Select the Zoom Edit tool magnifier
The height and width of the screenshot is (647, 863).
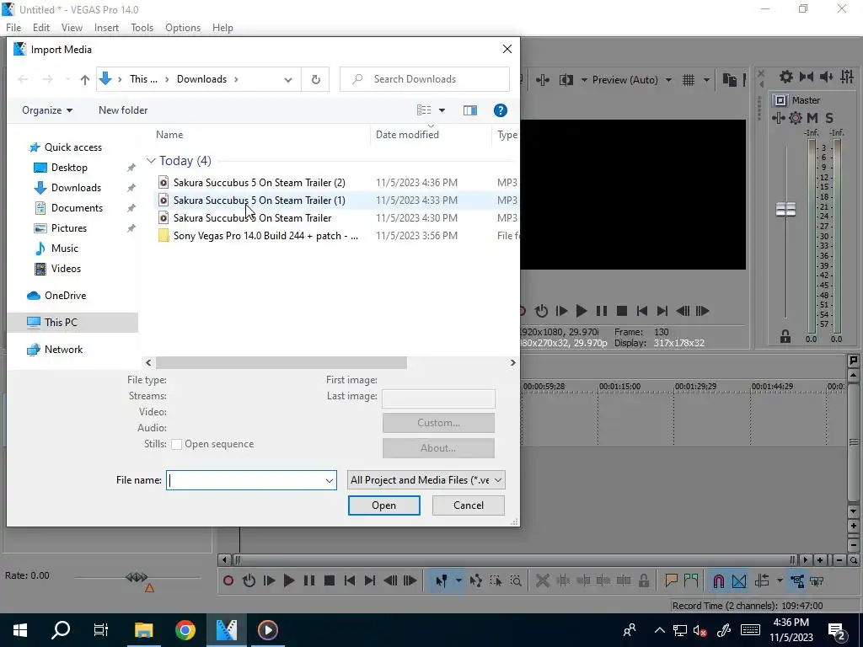point(516,581)
